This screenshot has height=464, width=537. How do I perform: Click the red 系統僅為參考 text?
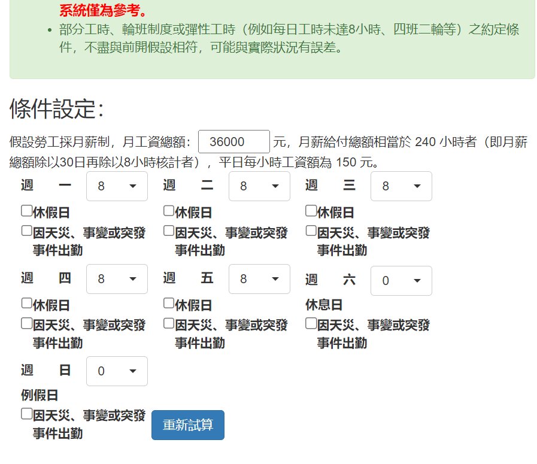pos(103,10)
